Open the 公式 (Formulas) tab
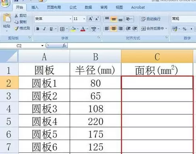 click(x=73, y=7)
